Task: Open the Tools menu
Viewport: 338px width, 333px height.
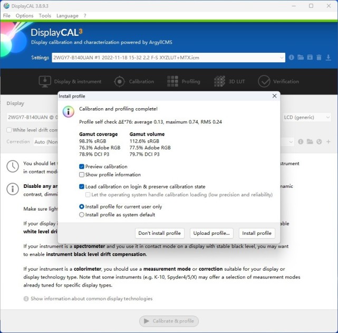Action: 45,16
